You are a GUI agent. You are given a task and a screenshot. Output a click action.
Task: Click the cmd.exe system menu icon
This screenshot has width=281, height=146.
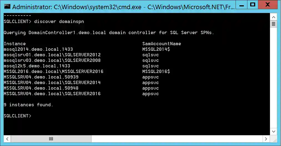(x=7, y=7)
